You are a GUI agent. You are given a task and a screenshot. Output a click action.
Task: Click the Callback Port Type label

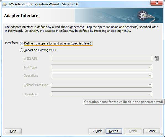37,85
